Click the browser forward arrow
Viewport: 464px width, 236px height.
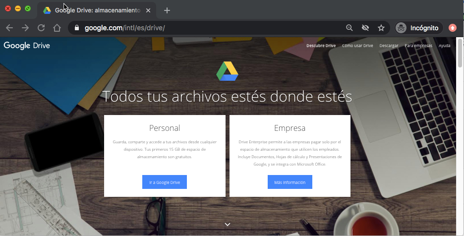25,28
